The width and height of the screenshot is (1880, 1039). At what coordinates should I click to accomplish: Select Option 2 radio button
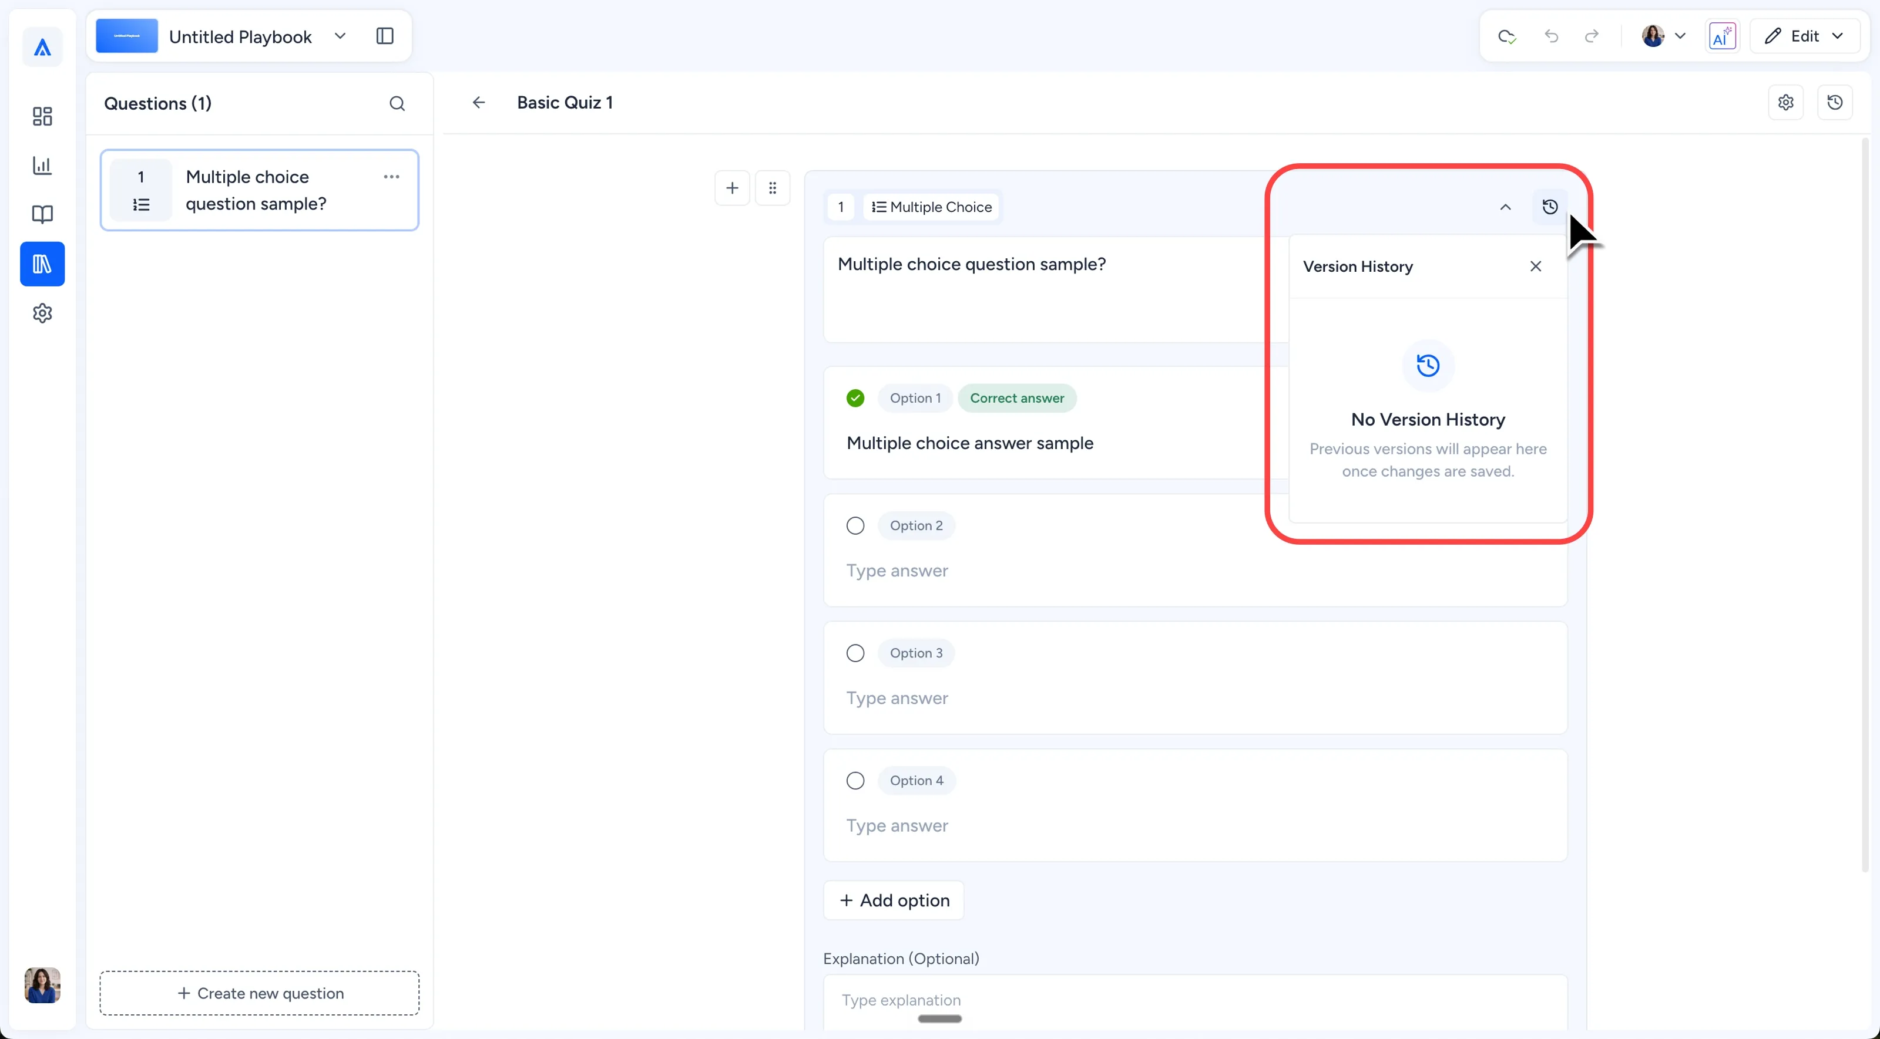coord(855,526)
